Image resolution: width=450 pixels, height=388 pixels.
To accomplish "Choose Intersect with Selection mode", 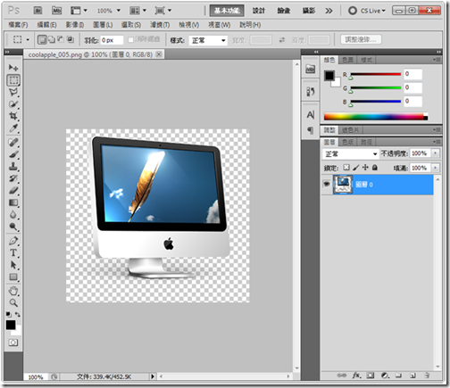I will (x=71, y=39).
